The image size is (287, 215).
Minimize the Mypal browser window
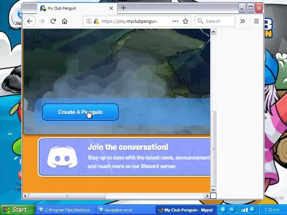pos(242,8)
